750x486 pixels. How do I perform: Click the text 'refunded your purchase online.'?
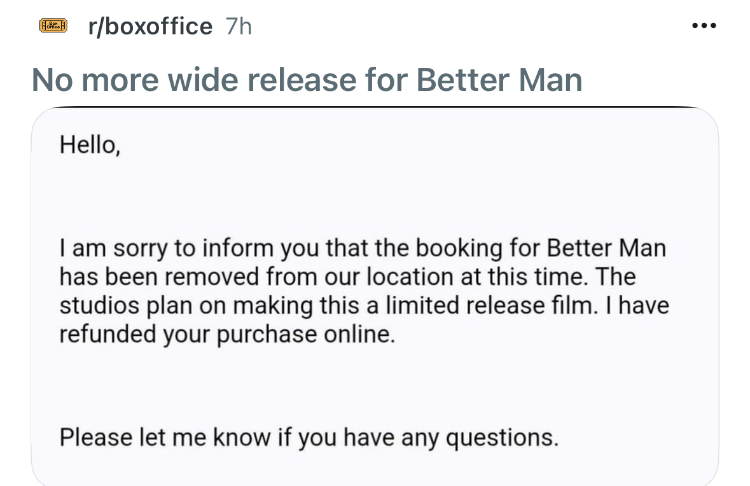227,335
